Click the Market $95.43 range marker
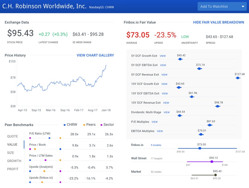The height and width of the screenshot is (188, 249). [215, 175]
